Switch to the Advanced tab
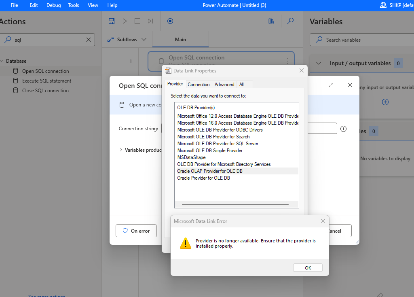This screenshot has height=297, width=414. 224,85
